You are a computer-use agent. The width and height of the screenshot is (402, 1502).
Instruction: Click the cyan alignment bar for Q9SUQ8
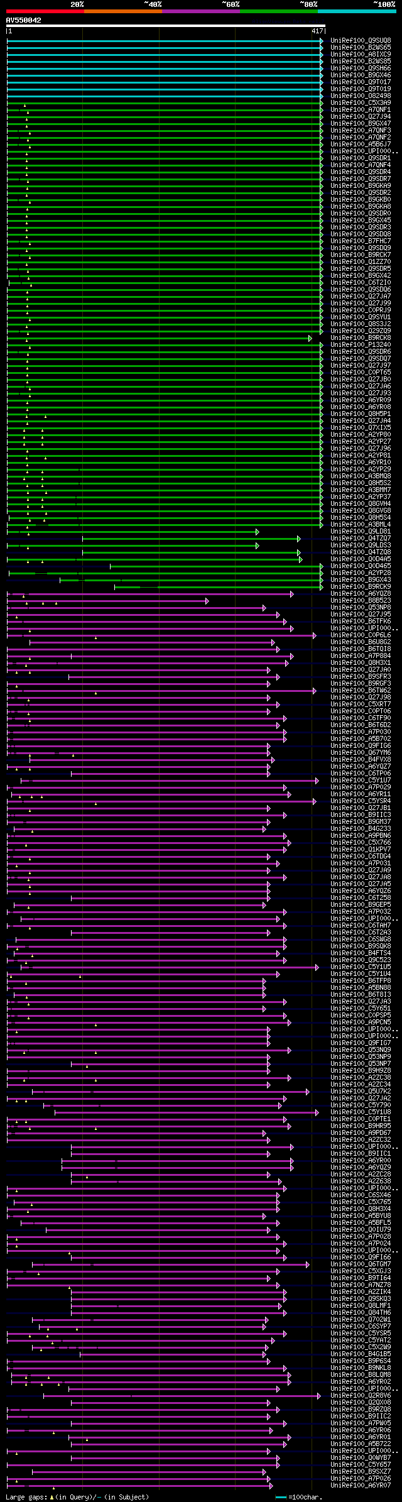(x=165, y=41)
